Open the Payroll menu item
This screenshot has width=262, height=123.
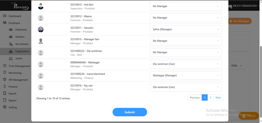pos(12,94)
